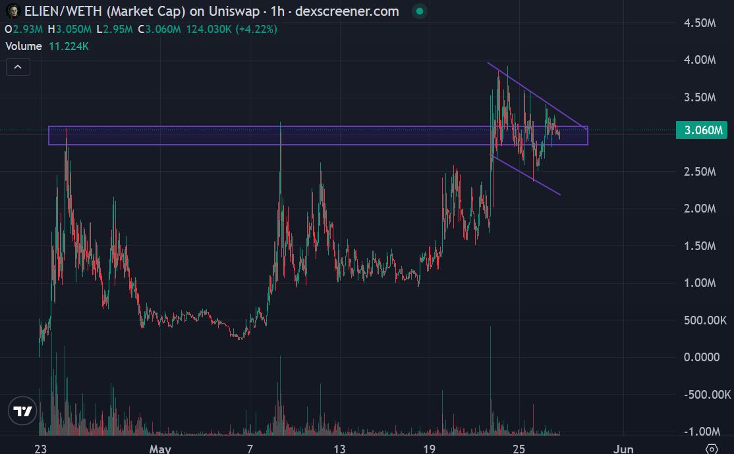Click the -500.00K price axis label
This screenshot has height=454, width=734.
[707, 395]
